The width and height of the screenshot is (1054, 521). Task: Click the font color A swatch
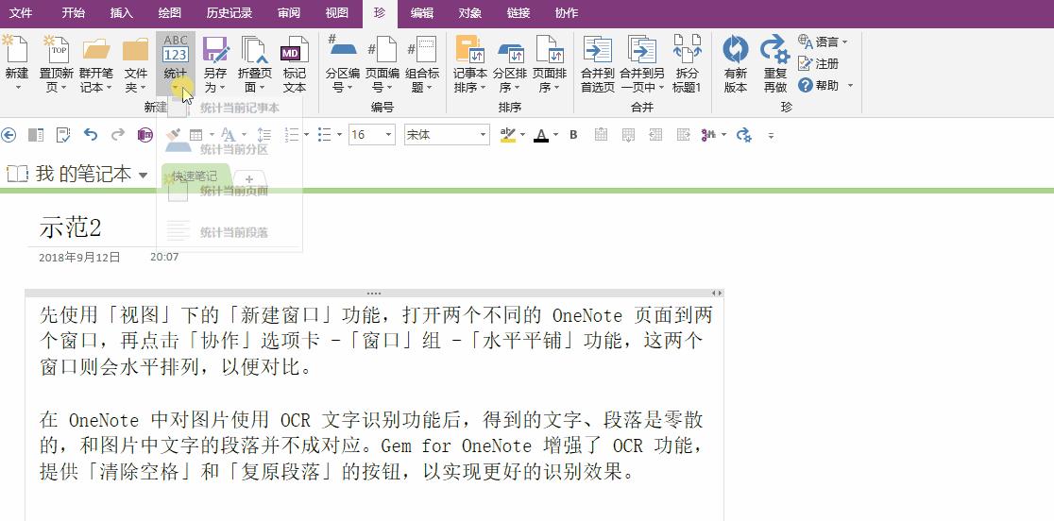click(x=541, y=135)
